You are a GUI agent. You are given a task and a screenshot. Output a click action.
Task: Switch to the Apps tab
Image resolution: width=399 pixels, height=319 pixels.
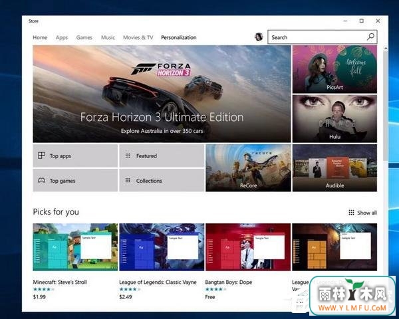pyautogui.click(x=62, y=37)
